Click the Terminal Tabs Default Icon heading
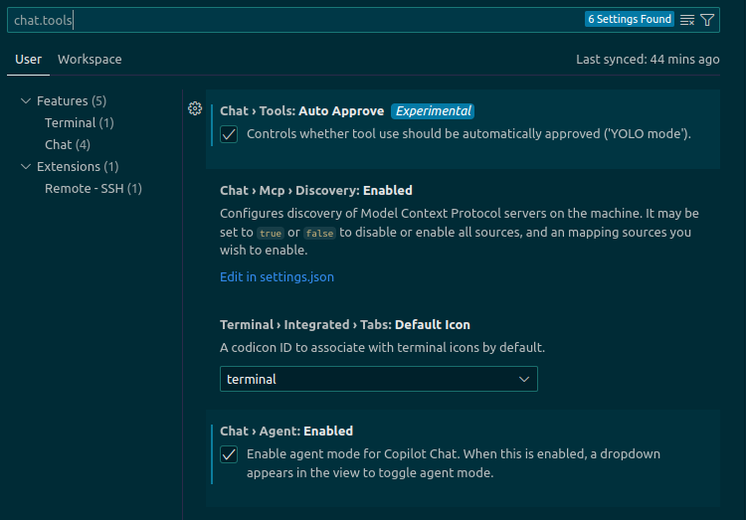This screenshot has width=746, height=520. coord(344,325)
